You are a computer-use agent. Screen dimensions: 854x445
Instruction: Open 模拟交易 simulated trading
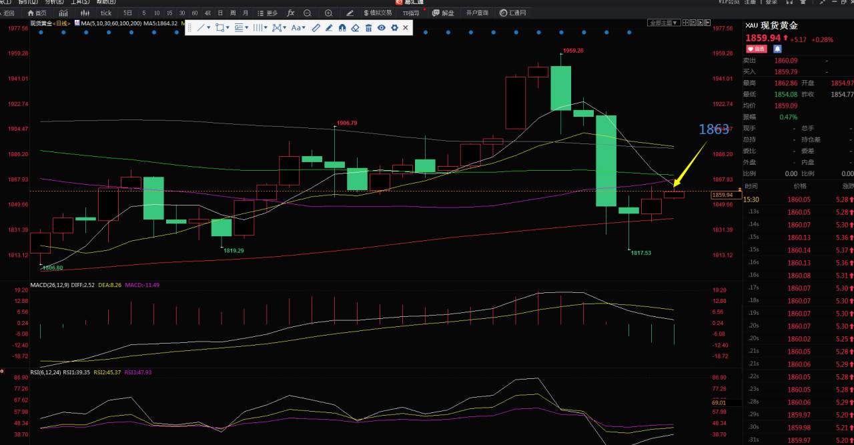[378, 13]
